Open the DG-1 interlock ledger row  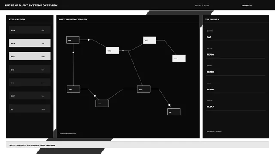point(30,69)
